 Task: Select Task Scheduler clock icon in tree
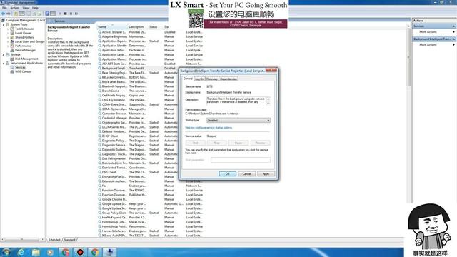(12, 29)
